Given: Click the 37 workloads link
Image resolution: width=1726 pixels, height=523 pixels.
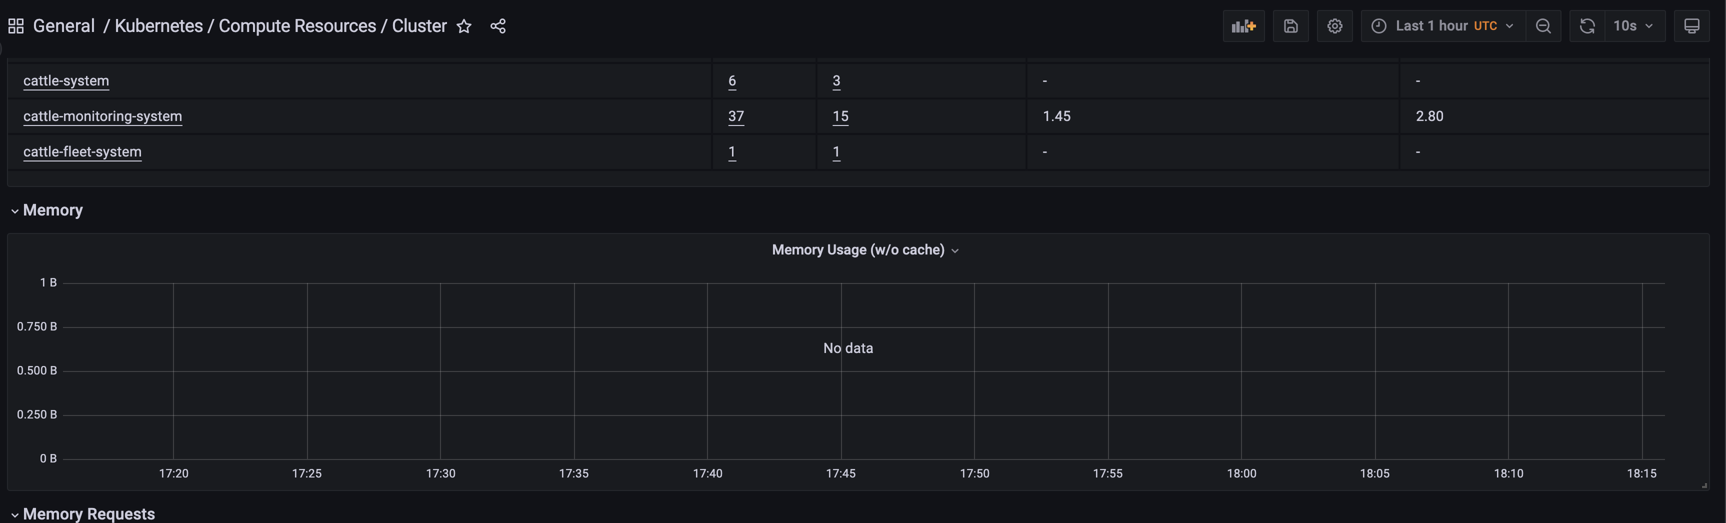Looking at the screenshot, I should coord(735,116).
